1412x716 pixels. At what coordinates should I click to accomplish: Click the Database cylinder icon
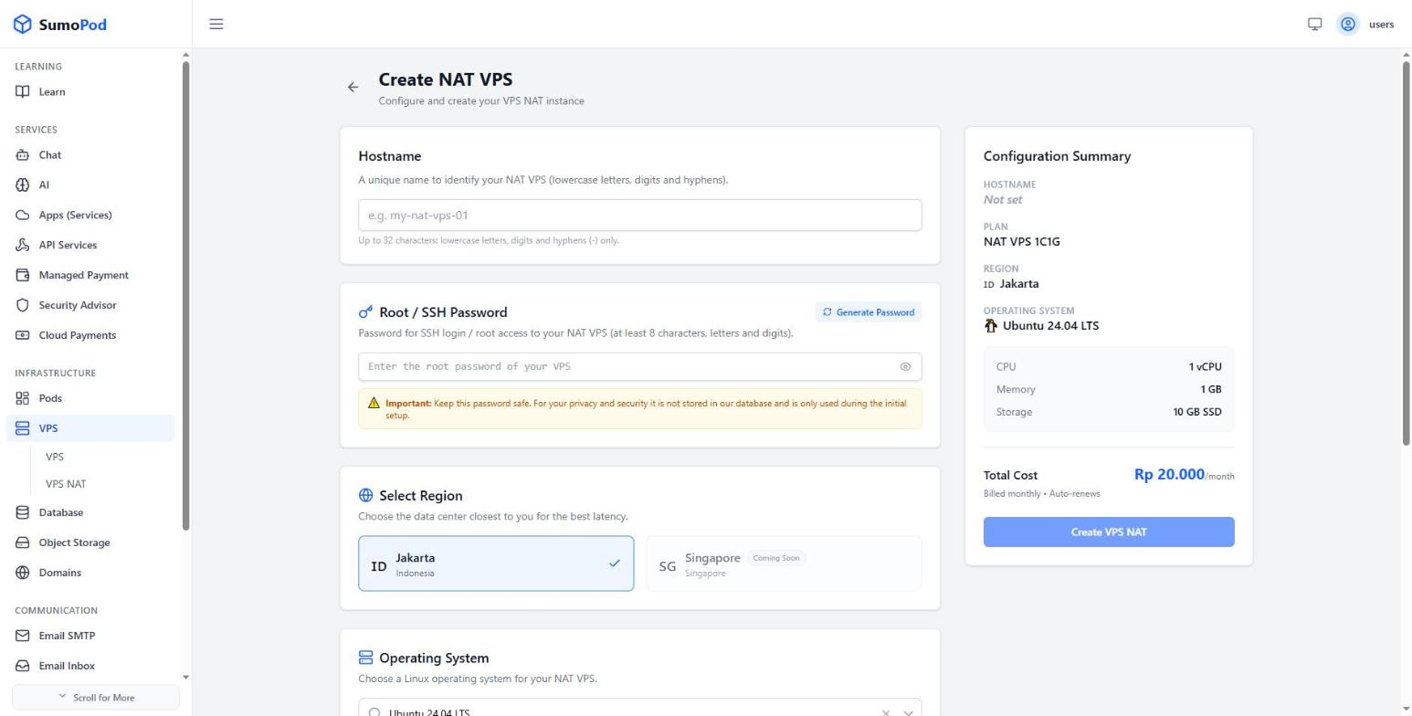23,512
